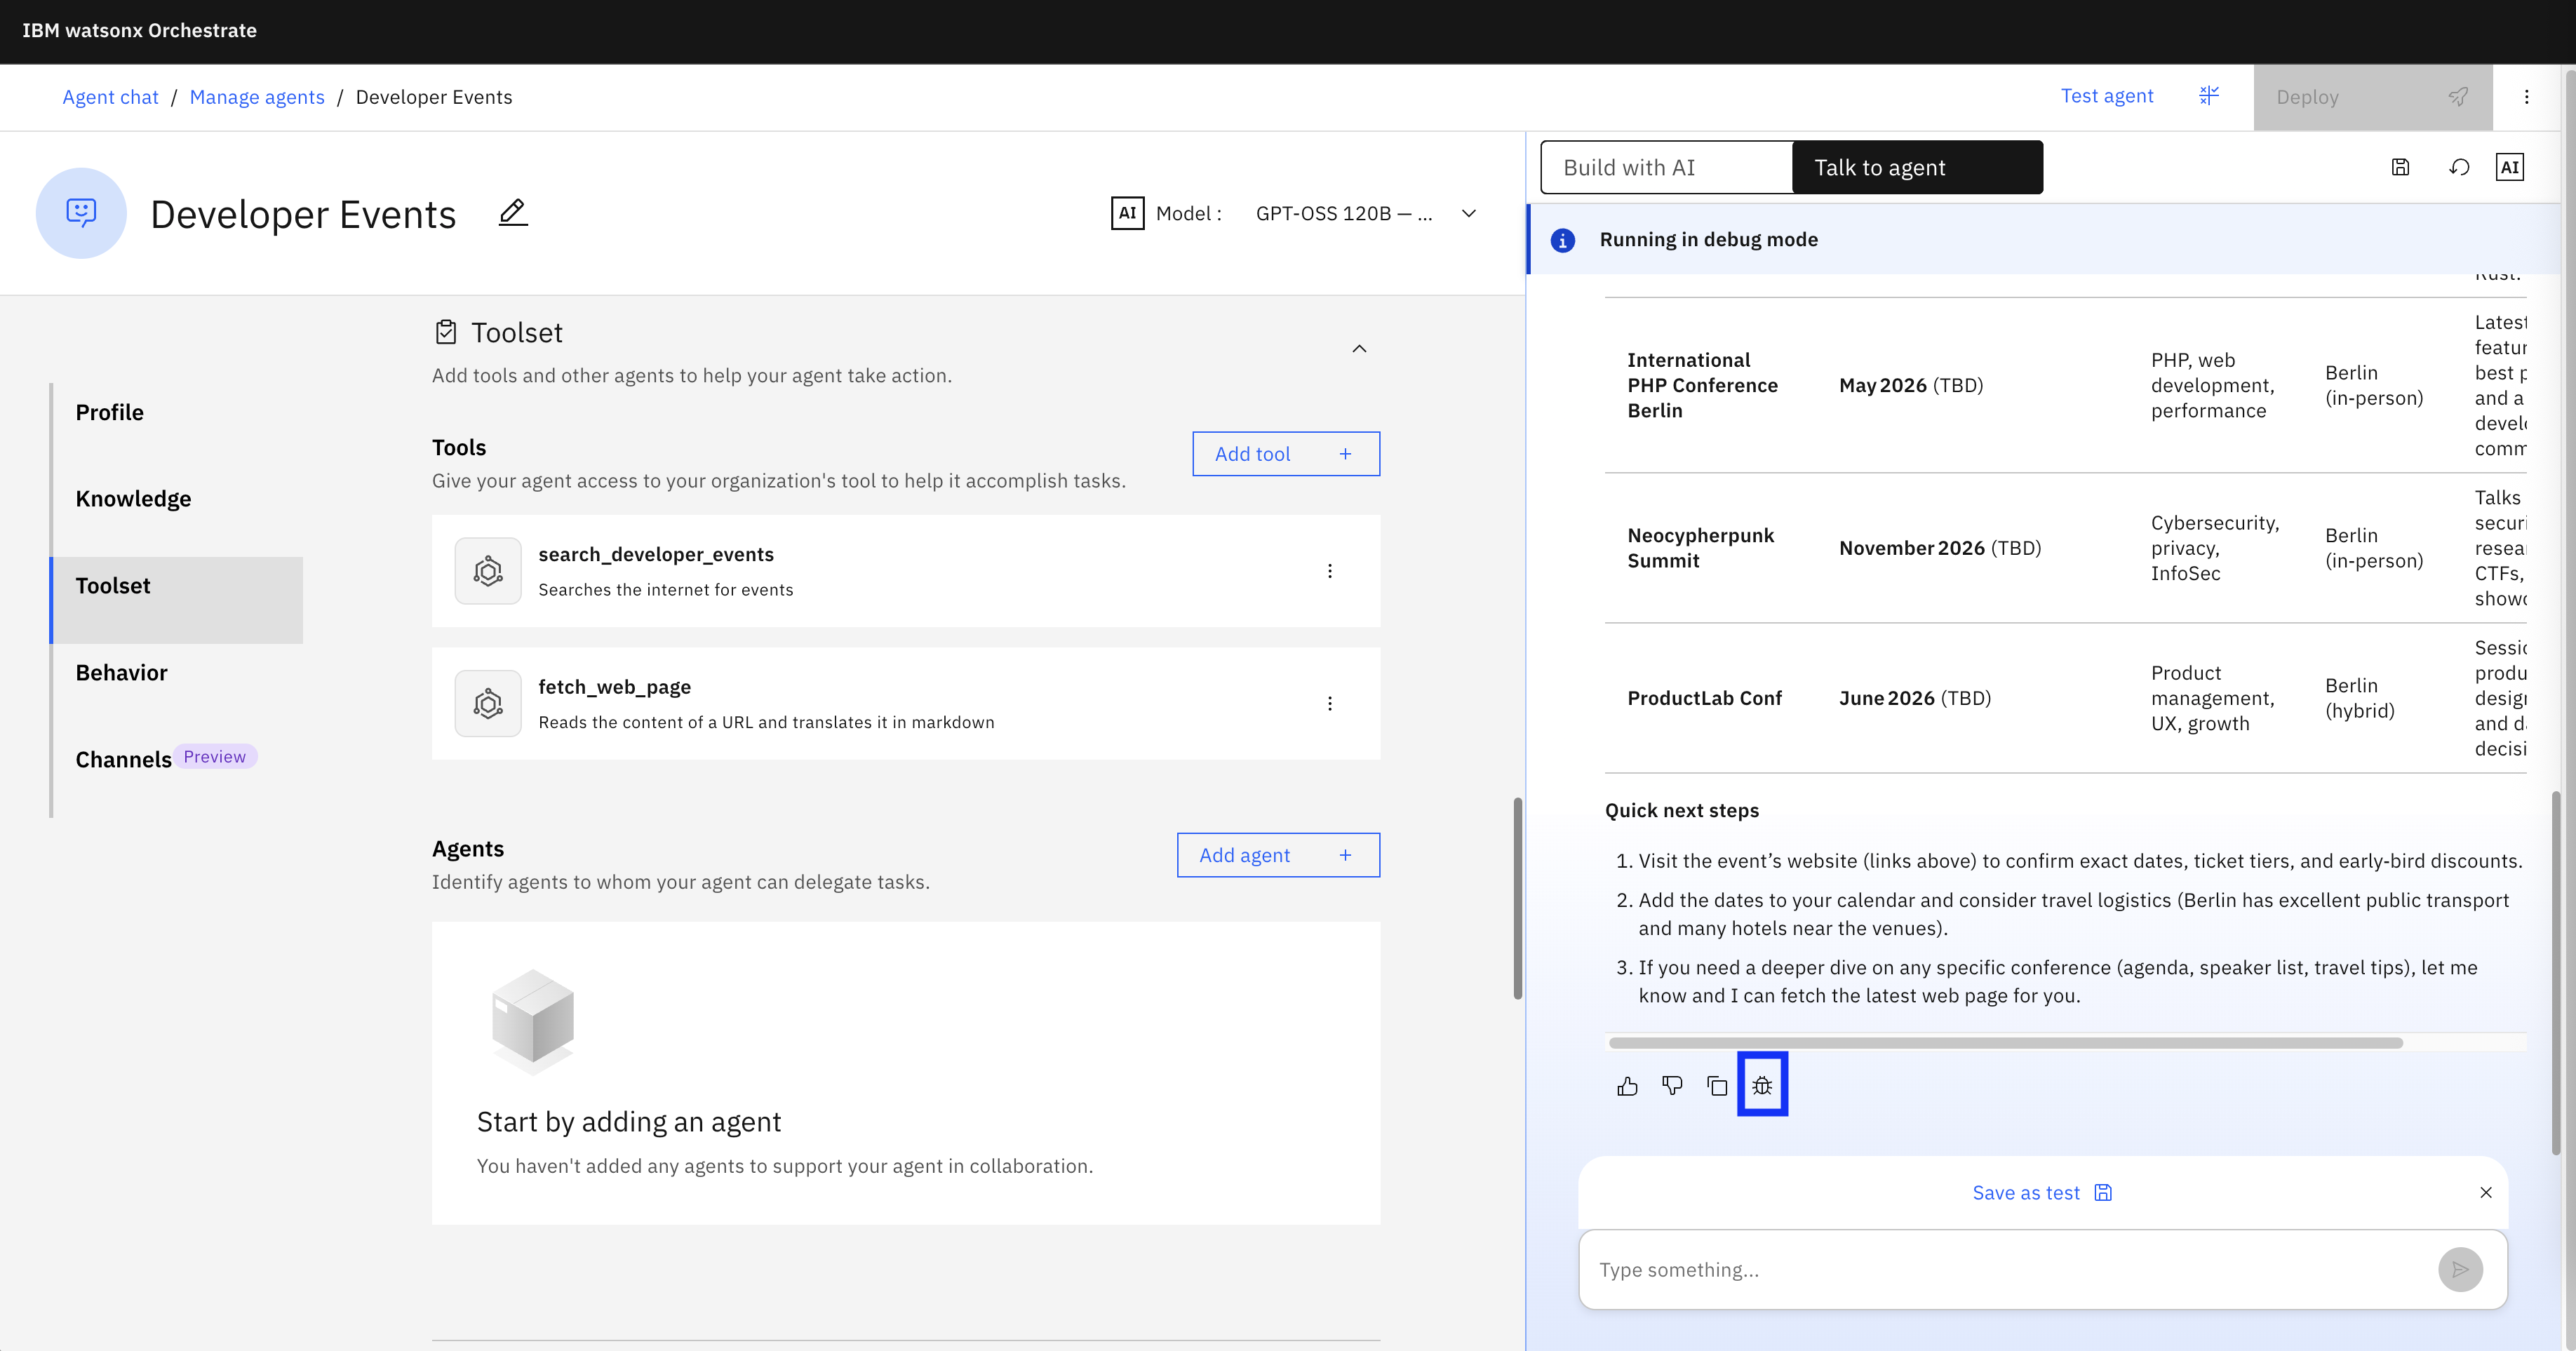Click the horizontal scrollbar under the events table
This screenshot has height=1351, width=2576.
pyautogui.click(x=2004, y=1042)
